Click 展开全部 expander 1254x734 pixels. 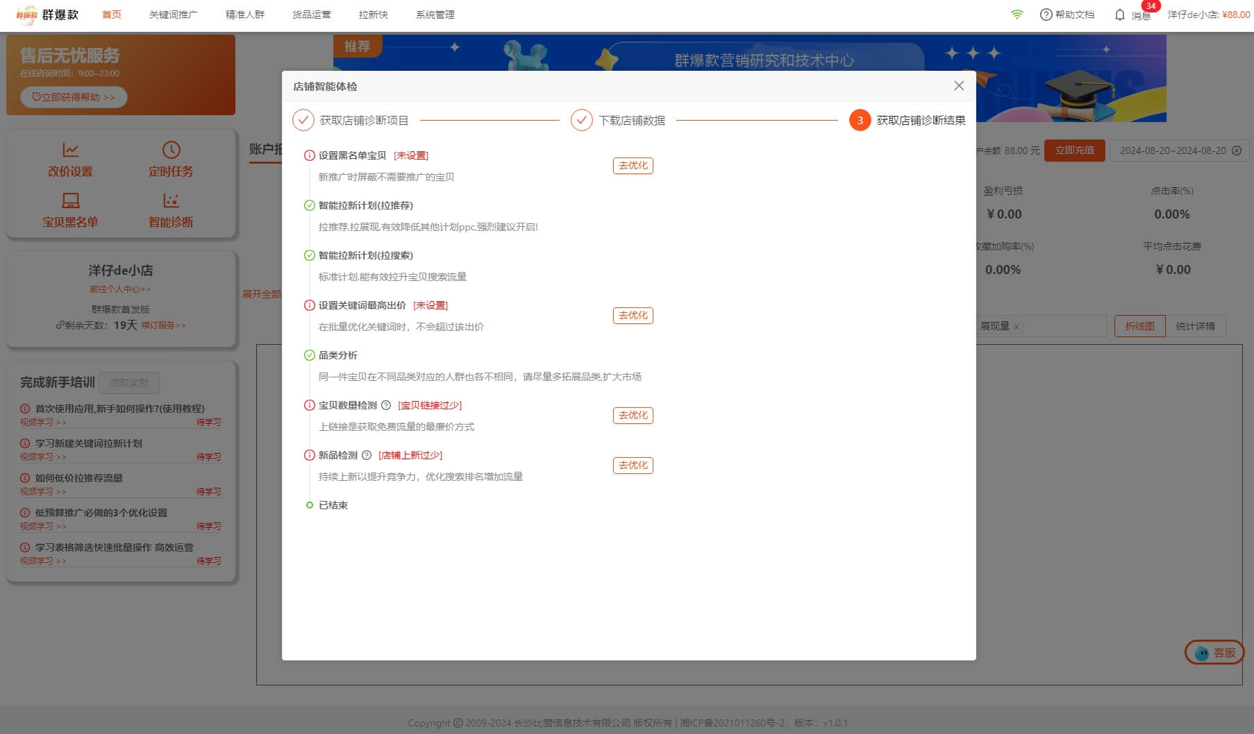[x=262, y=294]
